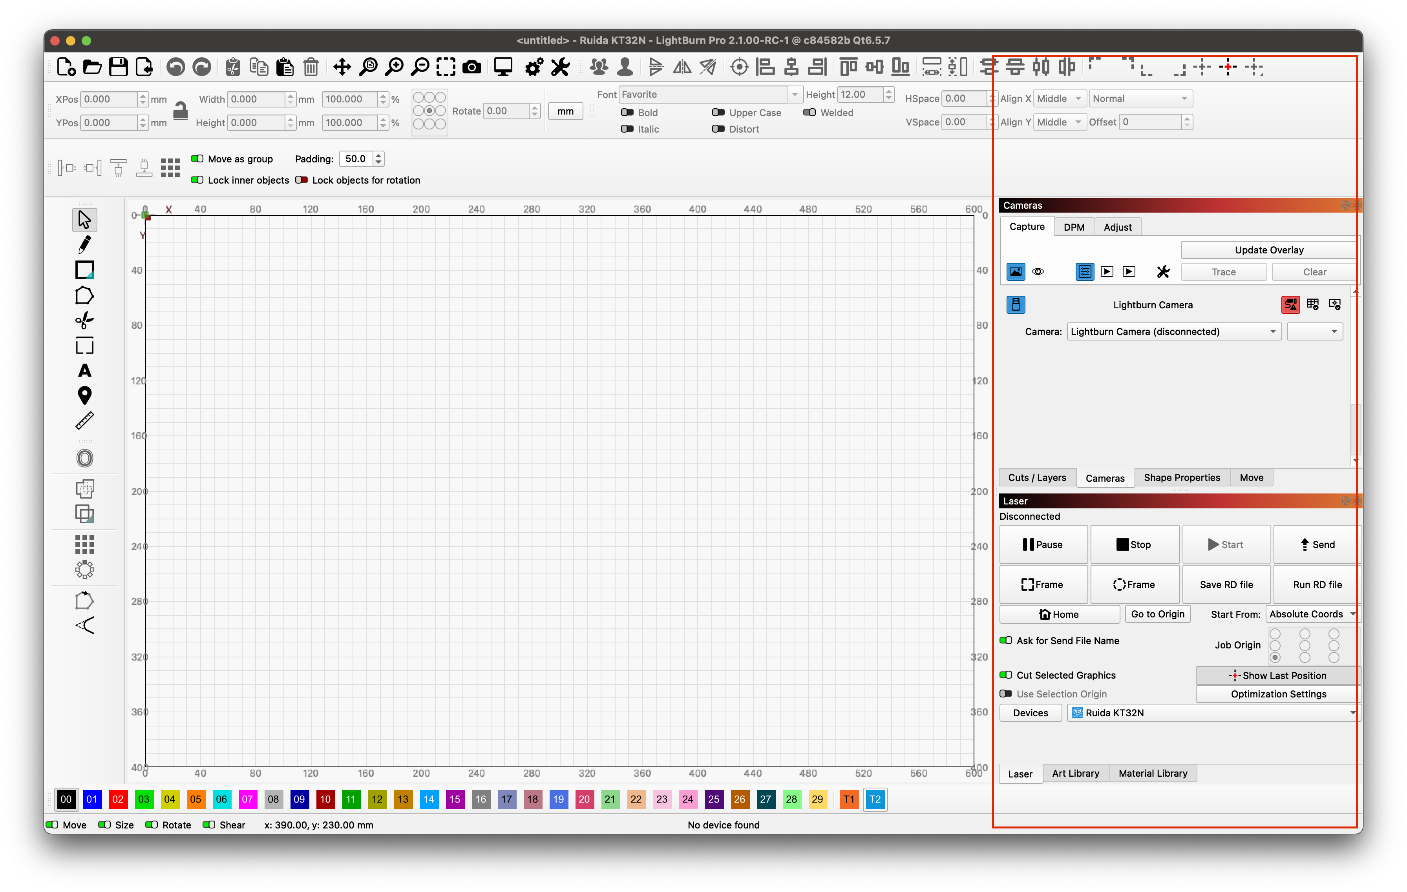Open the Offset Shapes tool
Viewport: 1407px width, 892px height.
(x=85, y=459)
